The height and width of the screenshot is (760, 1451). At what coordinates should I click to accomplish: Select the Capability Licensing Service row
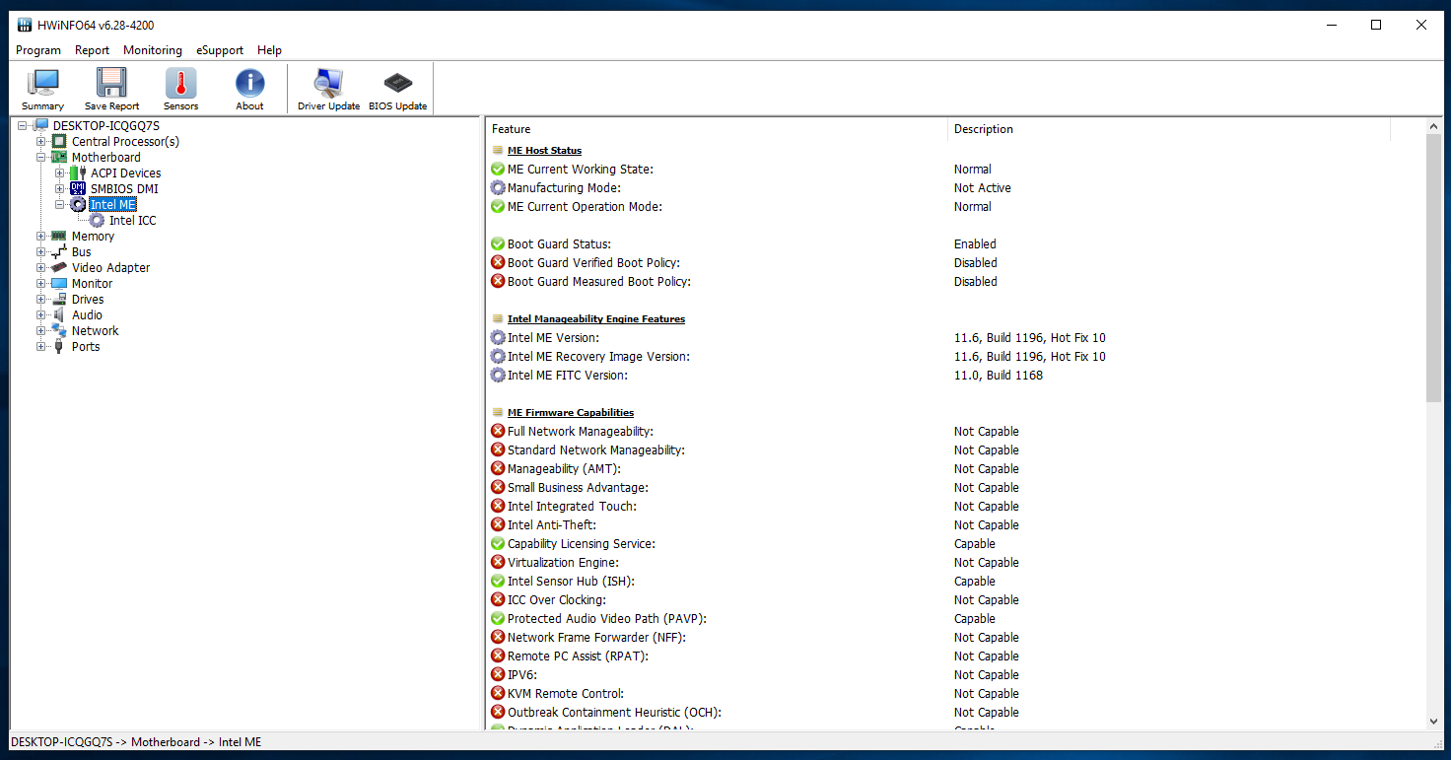pos(956,544)
